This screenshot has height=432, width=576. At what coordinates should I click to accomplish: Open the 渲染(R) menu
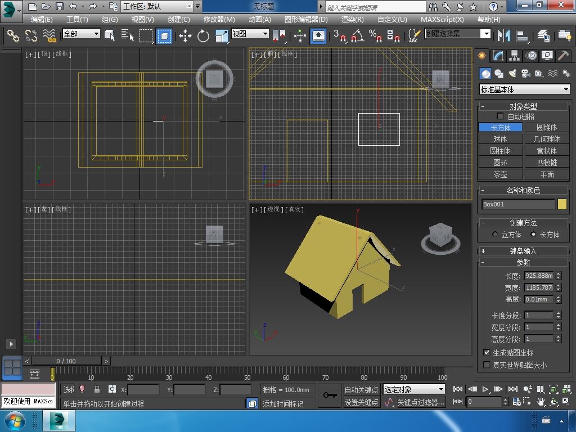[x=352, y=19]
